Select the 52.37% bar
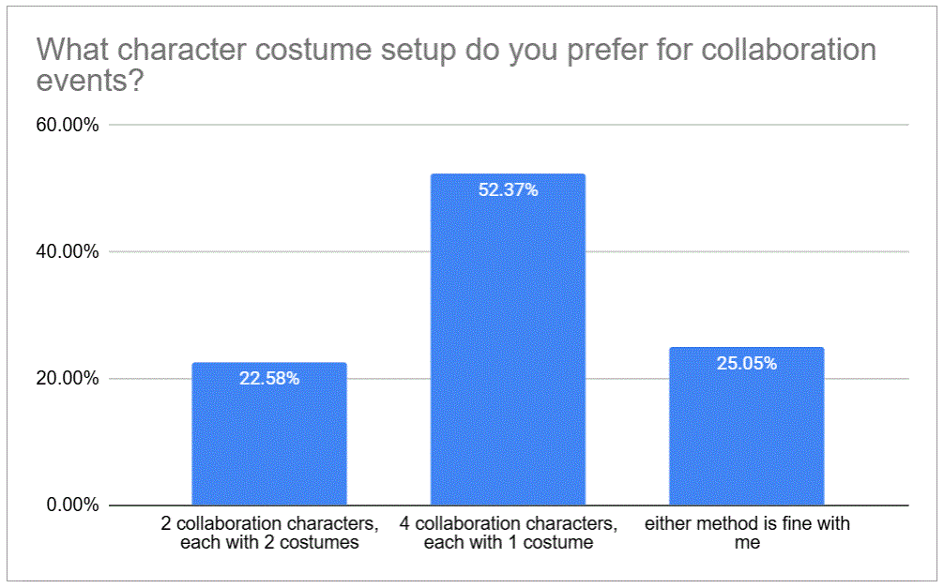Viewport: 944px width, 588px height. click(x=508, y=339)
